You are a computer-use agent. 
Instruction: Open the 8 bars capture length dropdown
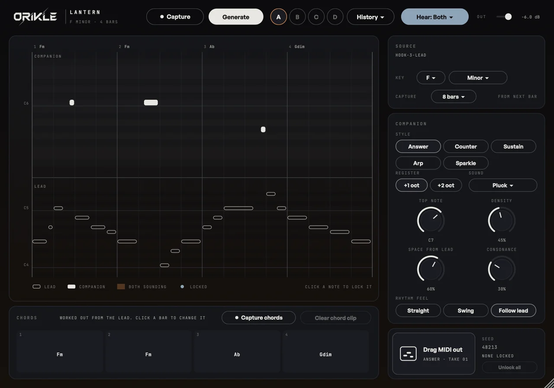pos(454,97)
